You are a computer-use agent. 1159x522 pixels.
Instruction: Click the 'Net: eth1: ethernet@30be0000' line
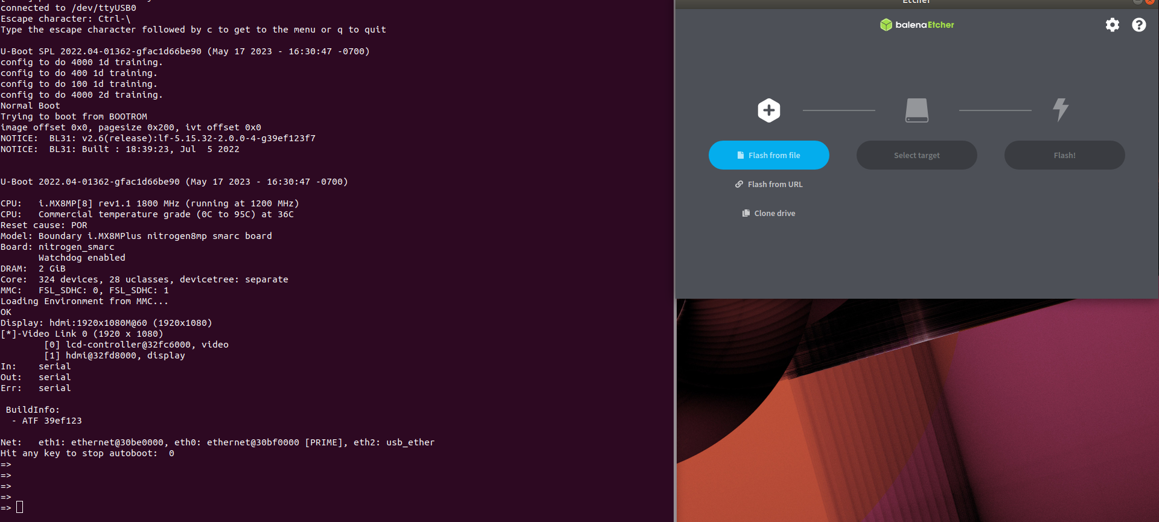coord(217,442)
